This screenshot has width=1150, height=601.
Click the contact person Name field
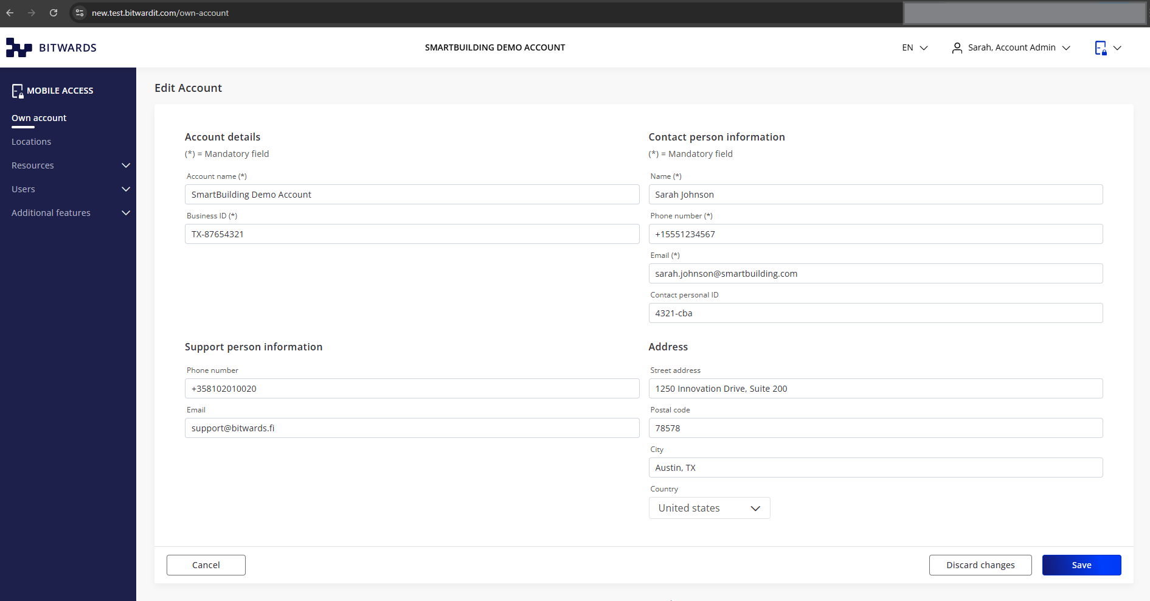(876, 195)
